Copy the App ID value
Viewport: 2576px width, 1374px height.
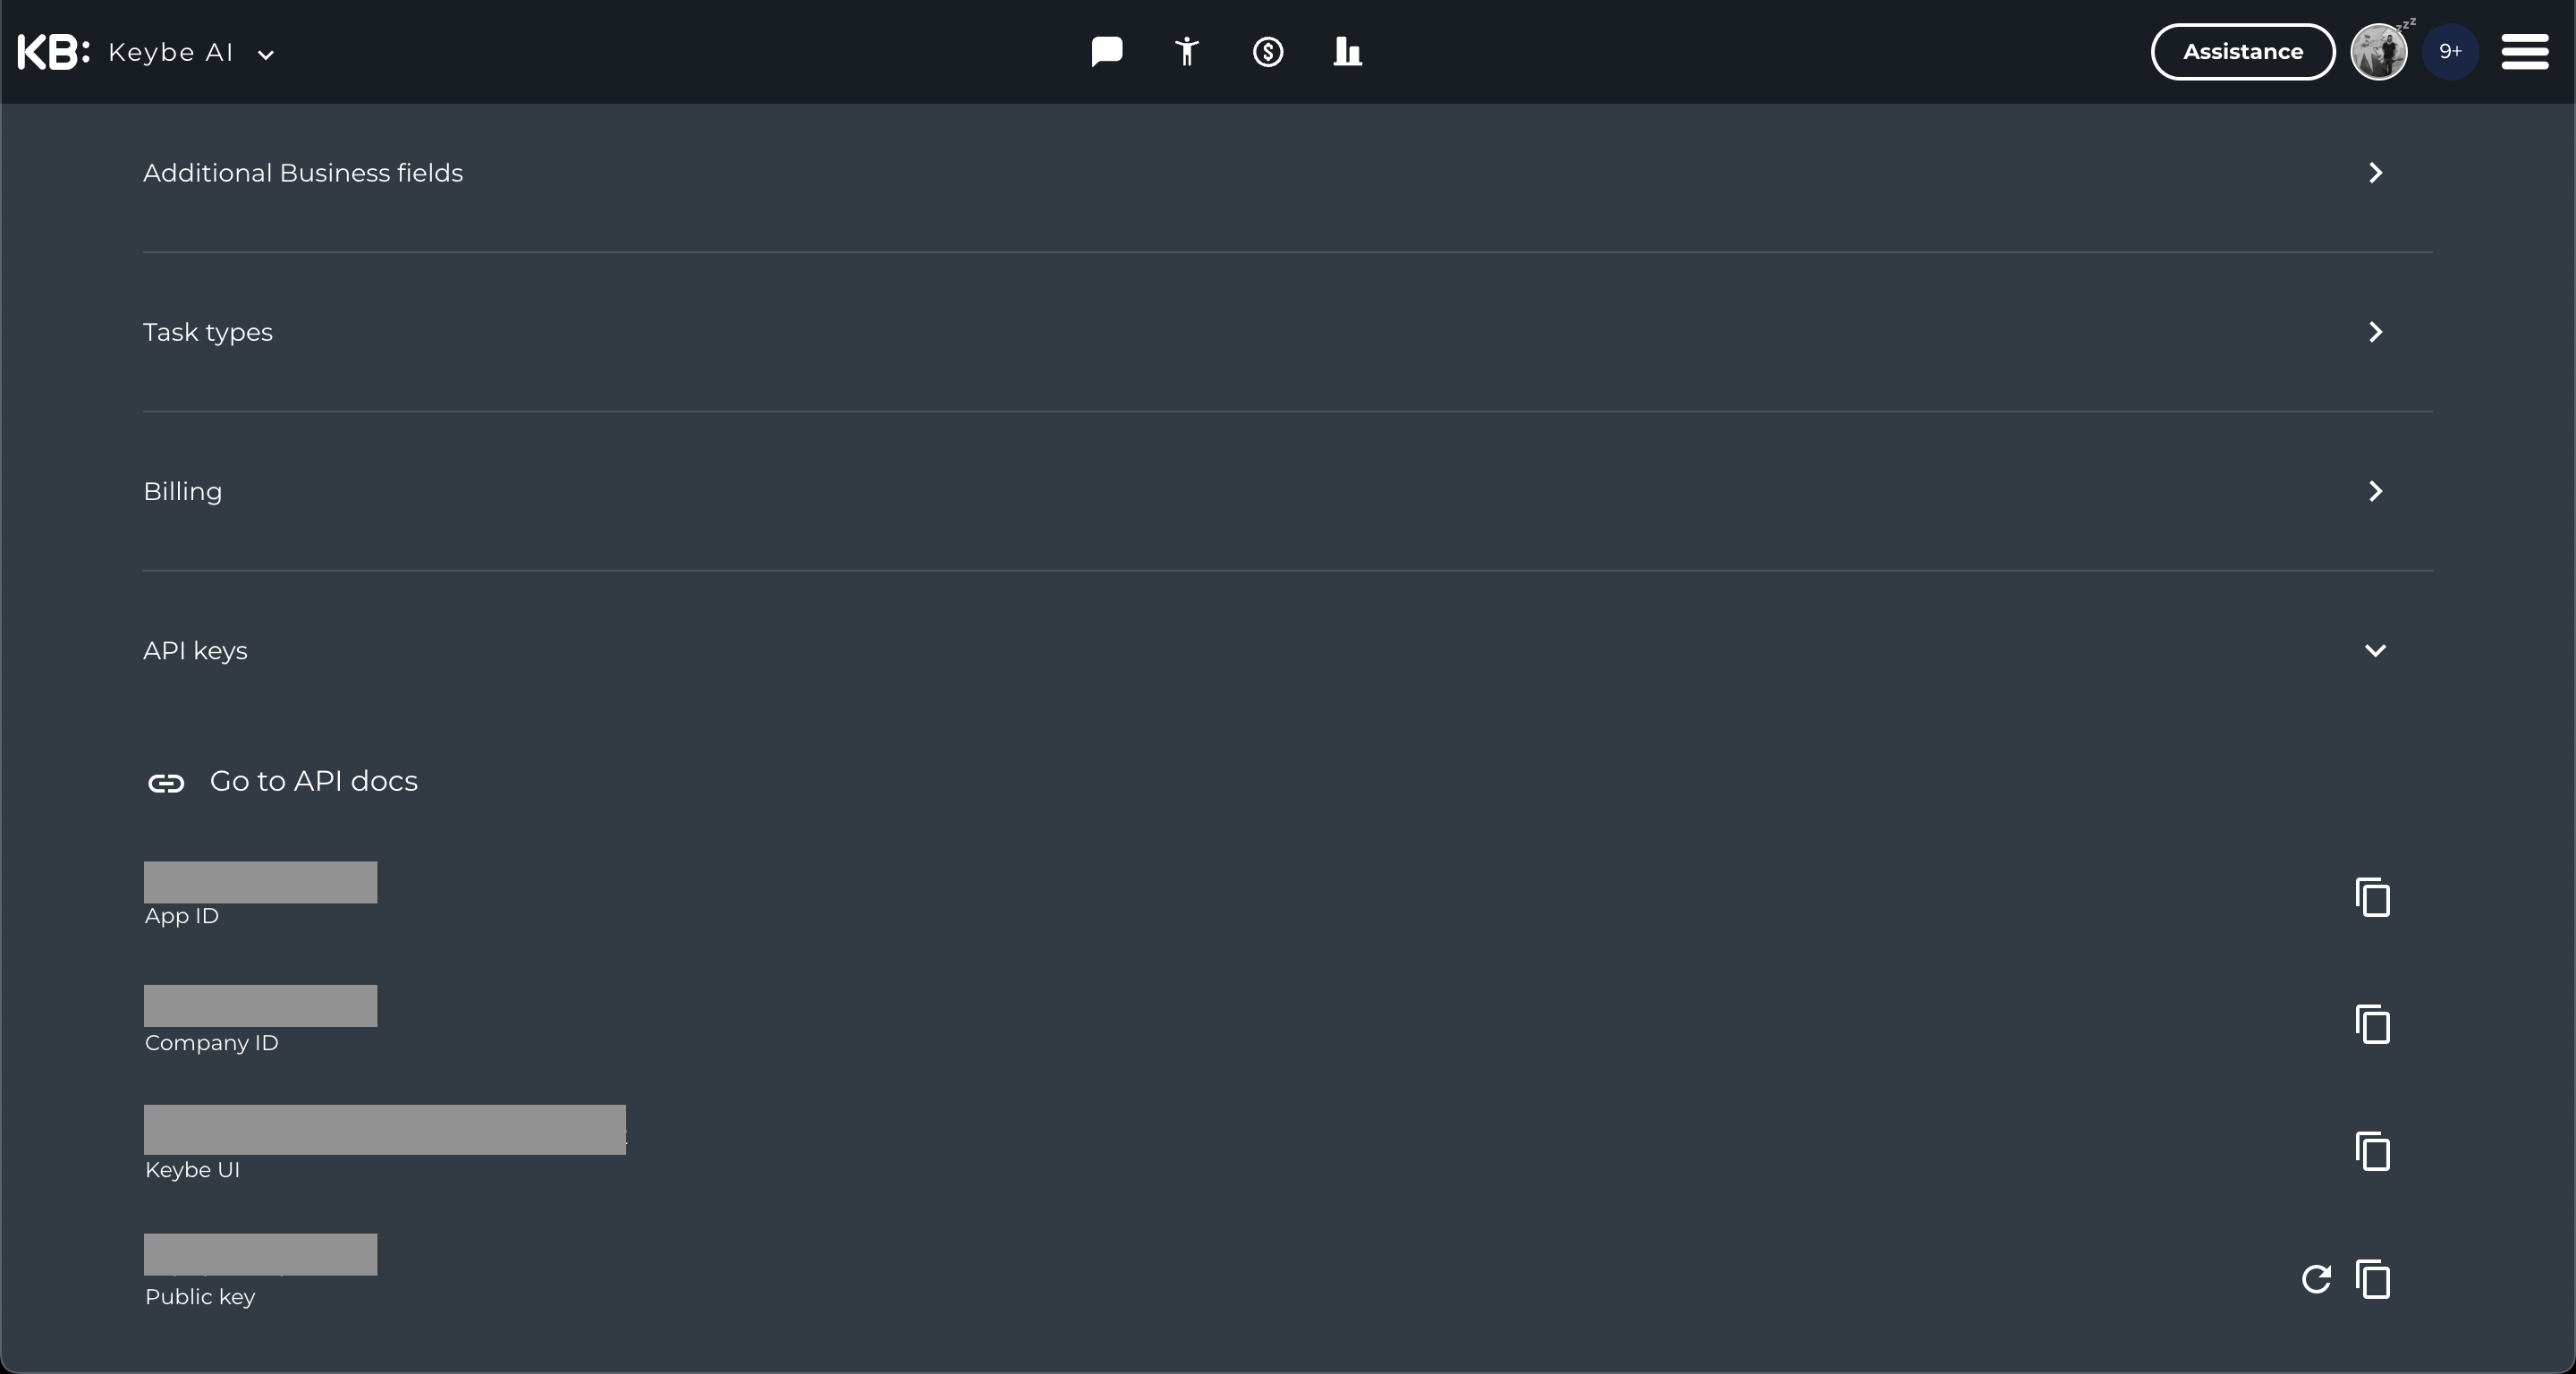(x=2373, y=897)
